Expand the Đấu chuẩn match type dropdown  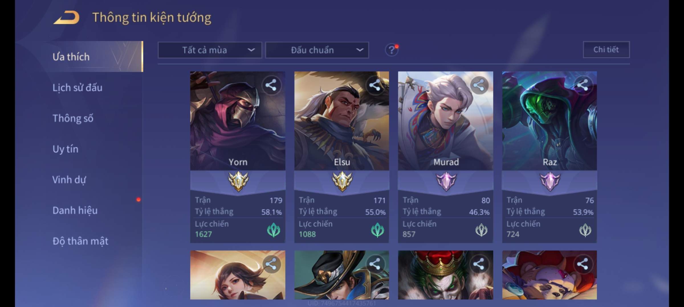tap(317, 50)
